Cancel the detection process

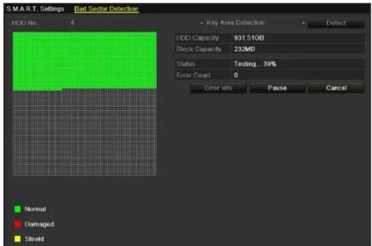coord(336,88)
